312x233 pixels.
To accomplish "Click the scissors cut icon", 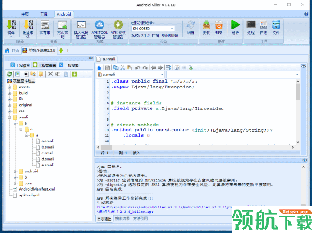I will [x=123, y=67].
